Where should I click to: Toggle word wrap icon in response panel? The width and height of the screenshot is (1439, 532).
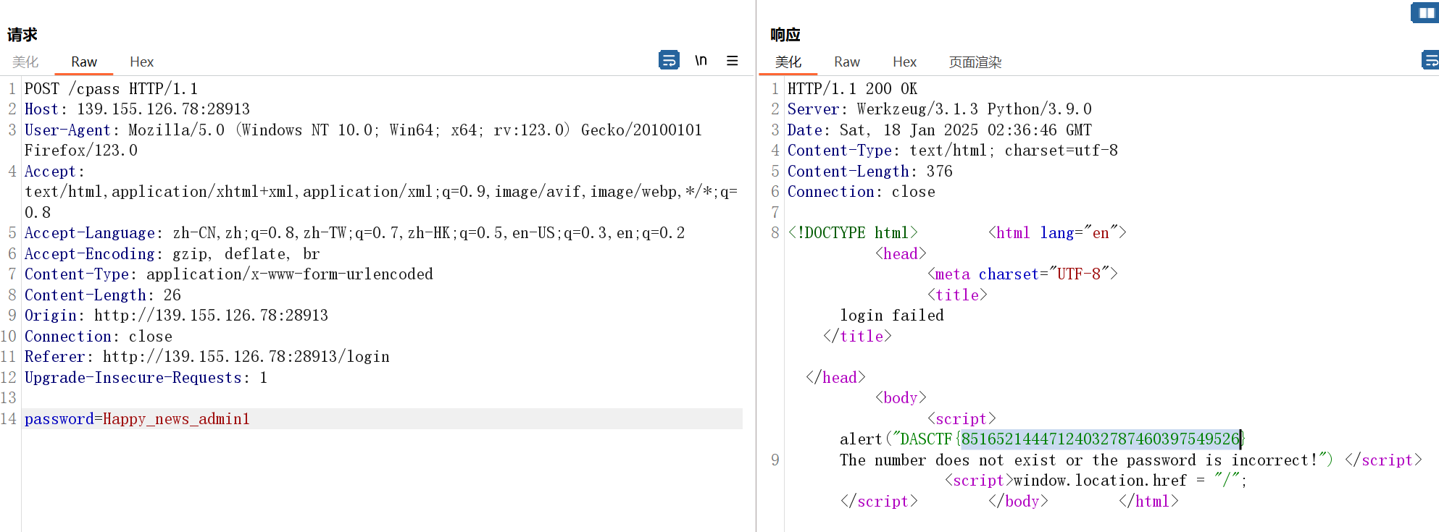[x=1430, y=60]
